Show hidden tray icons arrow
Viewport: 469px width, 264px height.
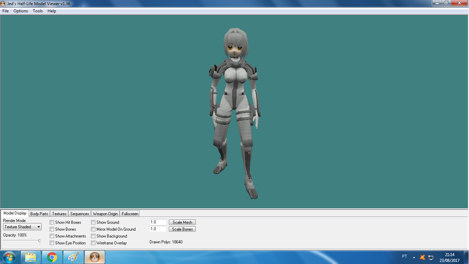point(414,257)
